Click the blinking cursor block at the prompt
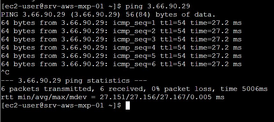 pos(128,106)
